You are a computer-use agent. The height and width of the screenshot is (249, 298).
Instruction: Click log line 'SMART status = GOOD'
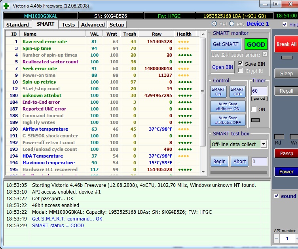pos(58,225)
